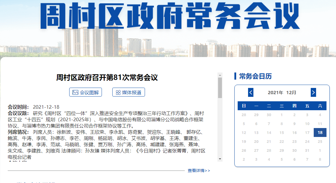This screenshot has width=336, height=183.
Task: Select highlighted date 18 in calendar
Action: (320, 132)
